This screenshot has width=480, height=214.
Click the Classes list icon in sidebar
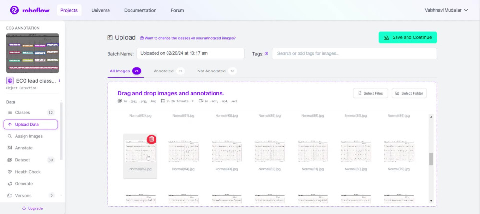coord(10,113)
